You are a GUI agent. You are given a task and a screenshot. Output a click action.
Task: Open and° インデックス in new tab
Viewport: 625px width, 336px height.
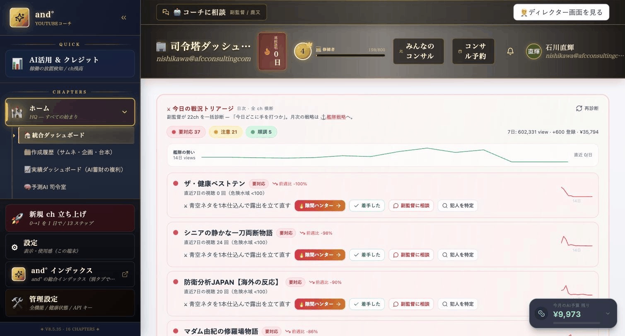click(x=70, y=274)
